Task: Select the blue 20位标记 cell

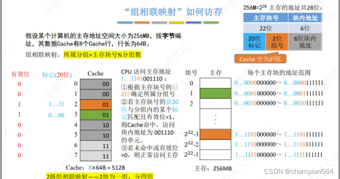Action: pyautogui.click(x=254, y=42)
